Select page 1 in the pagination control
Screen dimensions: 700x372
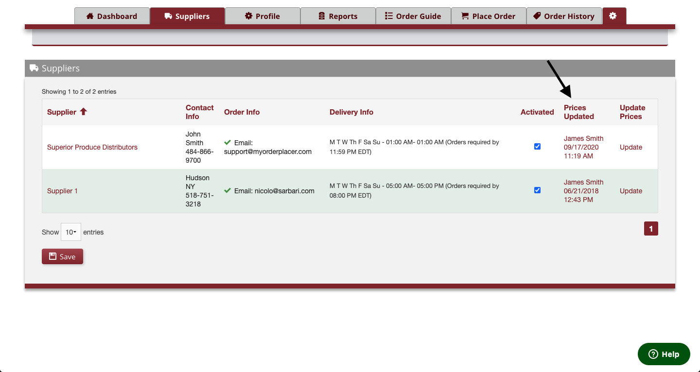651,228
